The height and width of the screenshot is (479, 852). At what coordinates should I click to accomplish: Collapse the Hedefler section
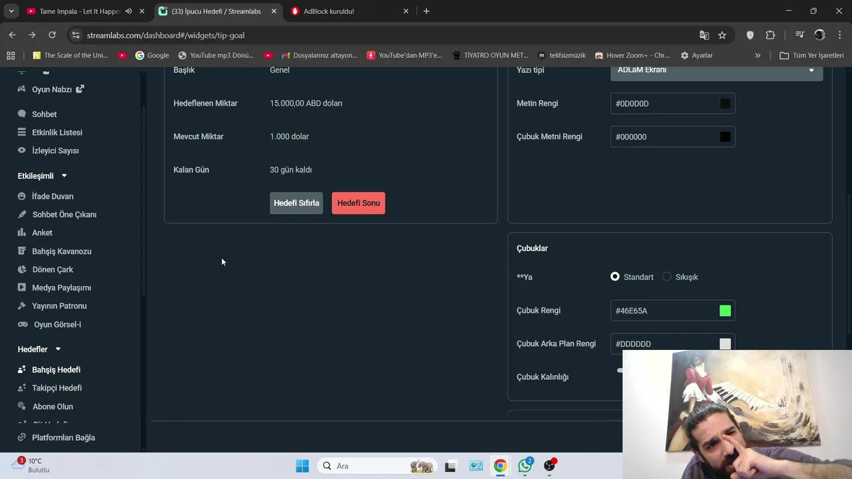coord(58,349)
